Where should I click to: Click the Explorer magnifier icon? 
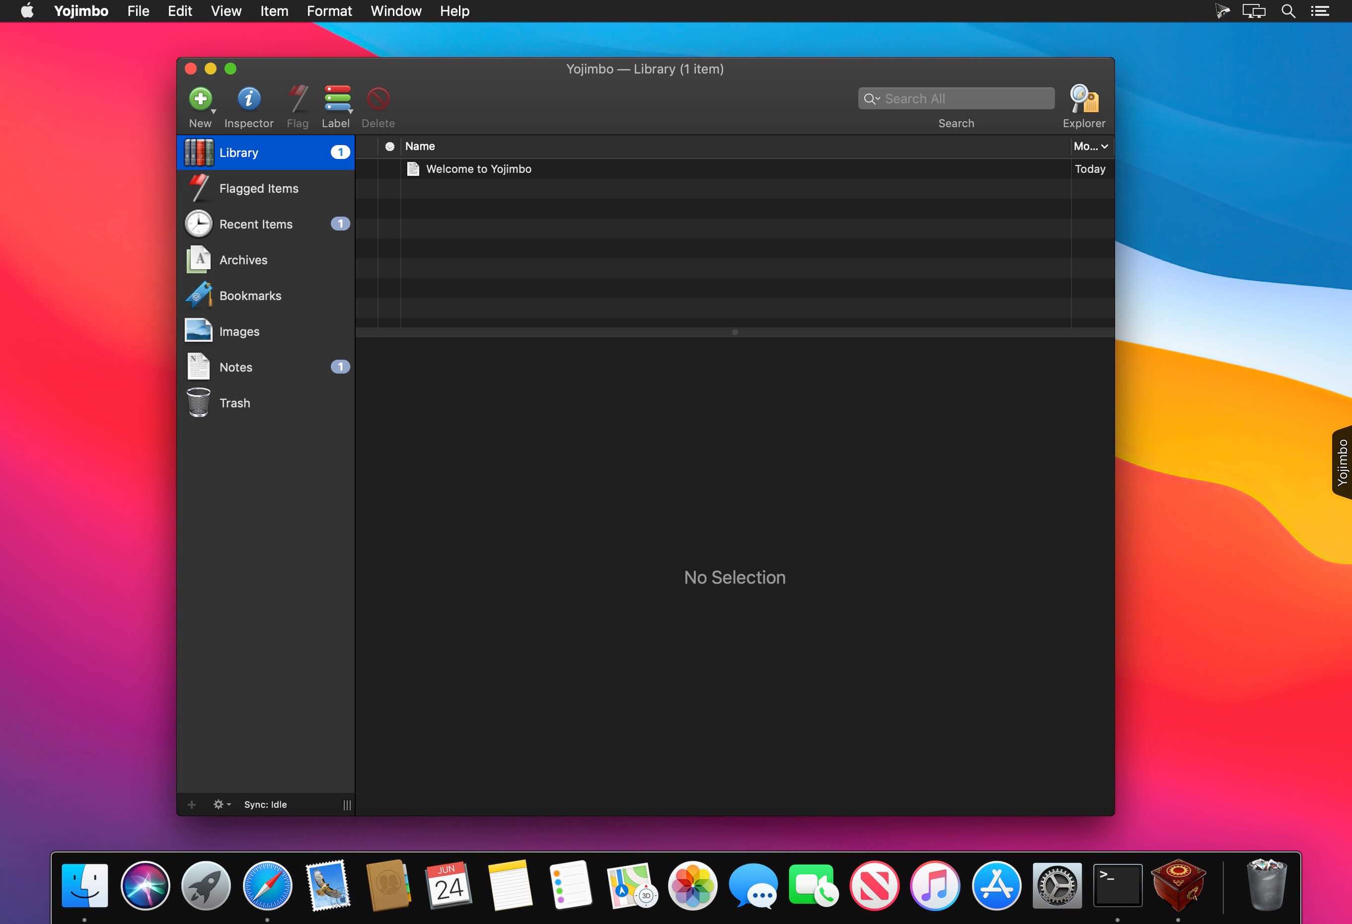1083,99
